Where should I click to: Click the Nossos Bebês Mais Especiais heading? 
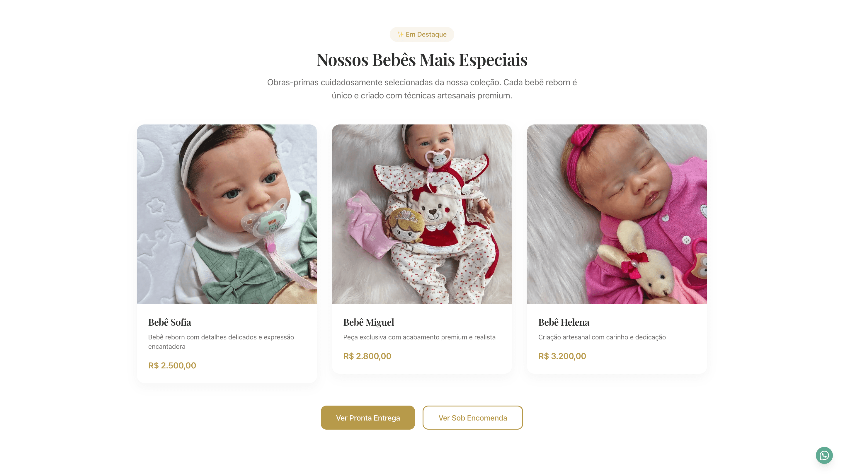coord(422,59)
